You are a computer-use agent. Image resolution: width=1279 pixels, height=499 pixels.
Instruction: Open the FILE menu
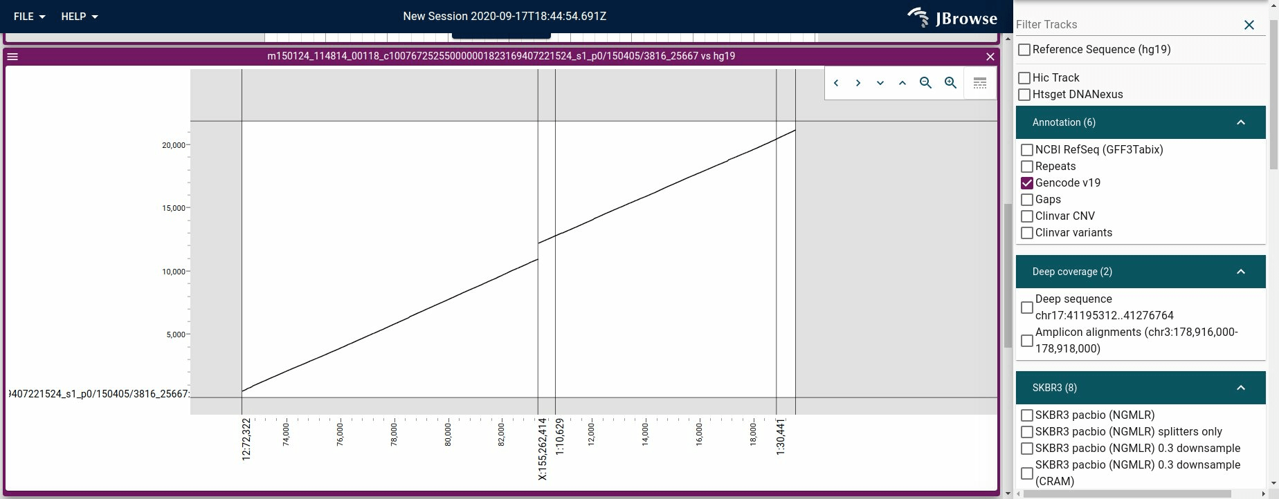click(x=30, y=17)
